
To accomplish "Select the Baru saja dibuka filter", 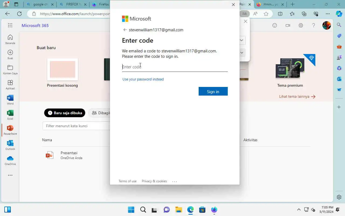I will coord(65,113).
